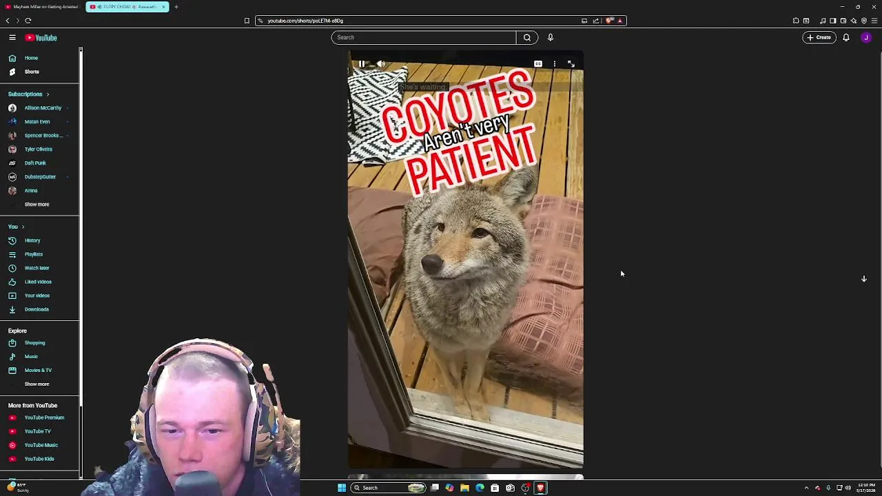Open DubstepGutter channel subscription
882x496 pixels.
[39, 177]
